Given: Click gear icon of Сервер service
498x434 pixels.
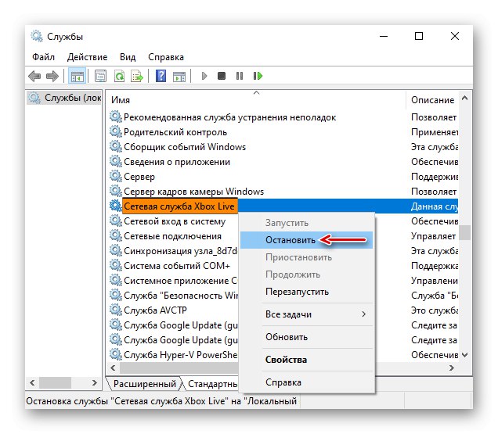Looking at the screenshot, I should (x=116, y=176).
